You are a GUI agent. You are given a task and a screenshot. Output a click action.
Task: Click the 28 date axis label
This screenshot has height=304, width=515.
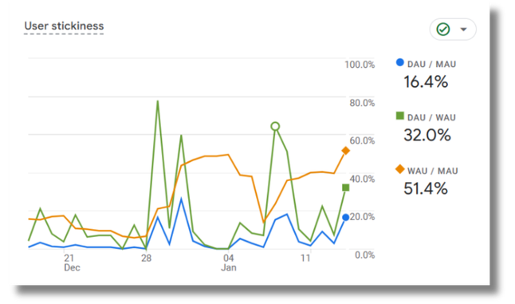(146, 259)
